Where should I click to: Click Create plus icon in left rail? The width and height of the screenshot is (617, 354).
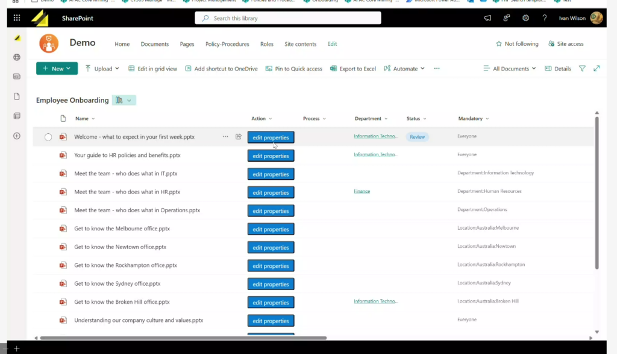(17, 136)
